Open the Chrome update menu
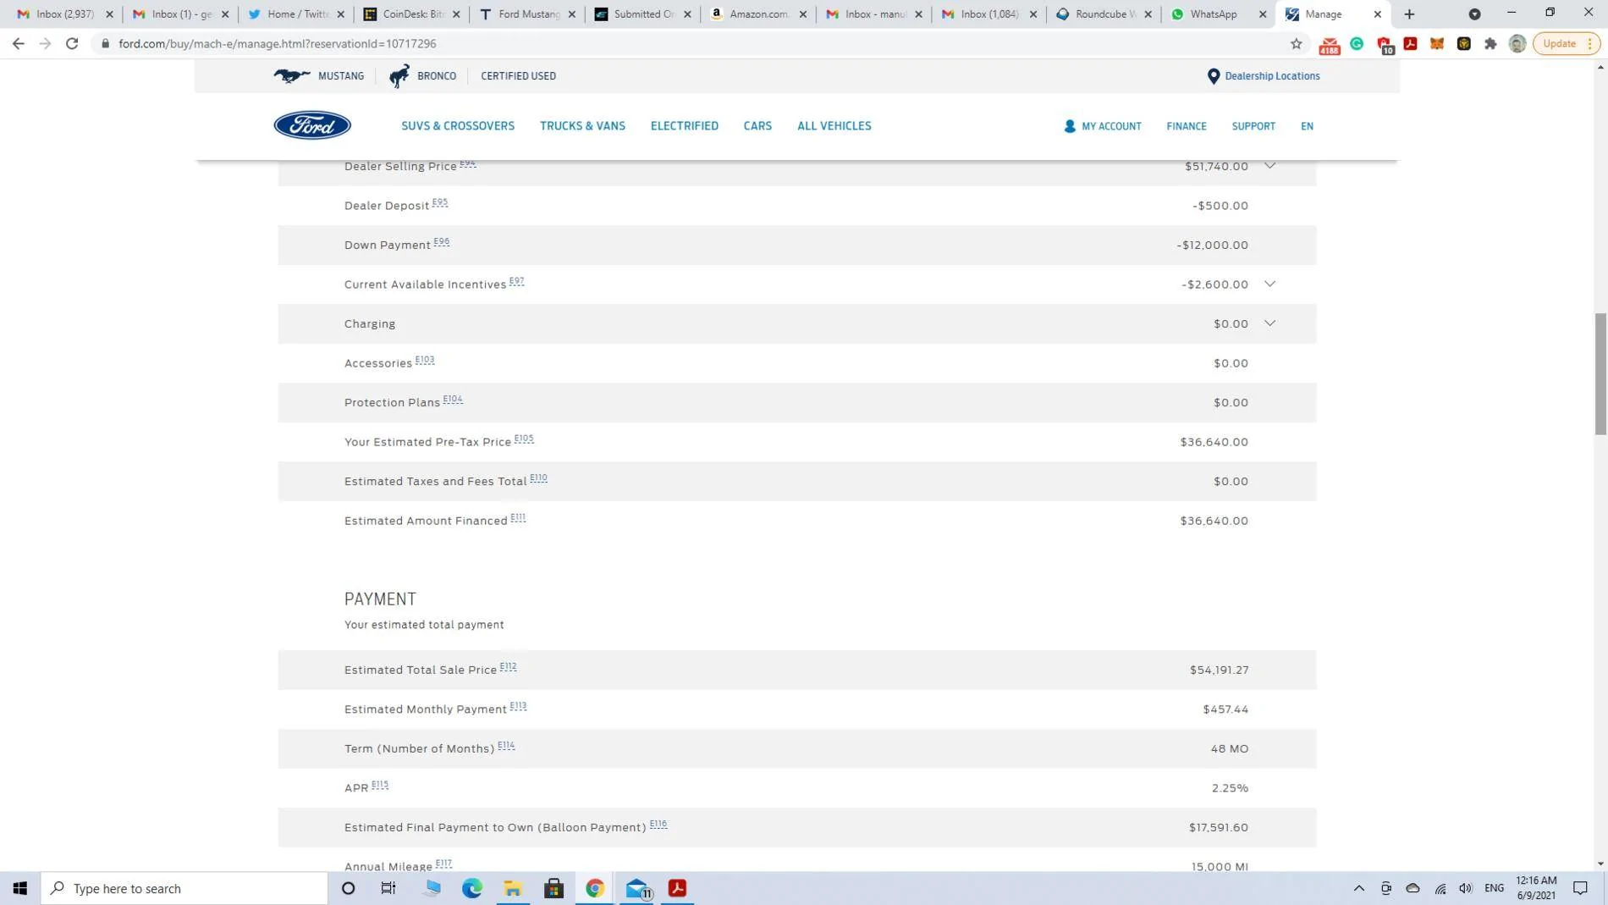Image resolution: width=1608 pixels, height=905 pixels. pos(1567,43)
